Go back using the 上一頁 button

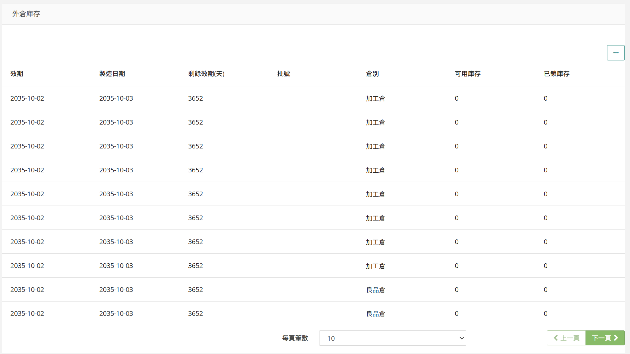tap(566, 338)
